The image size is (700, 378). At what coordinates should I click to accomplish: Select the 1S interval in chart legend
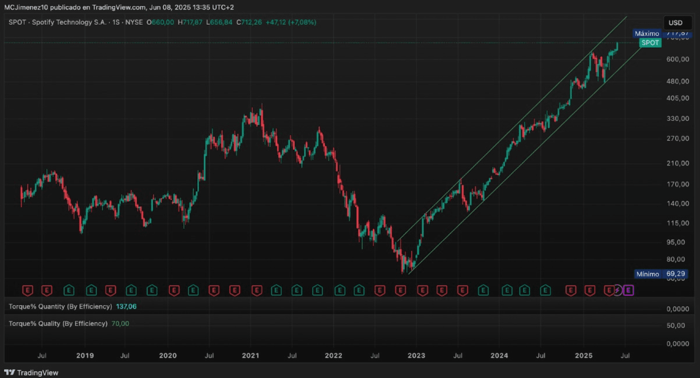tap(116, 22)
